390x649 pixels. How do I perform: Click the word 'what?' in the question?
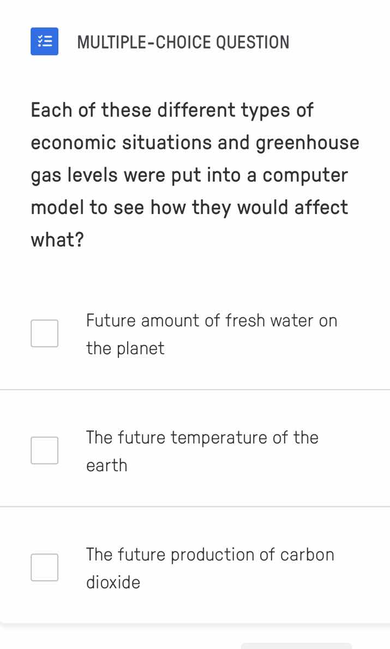point(56,239)
